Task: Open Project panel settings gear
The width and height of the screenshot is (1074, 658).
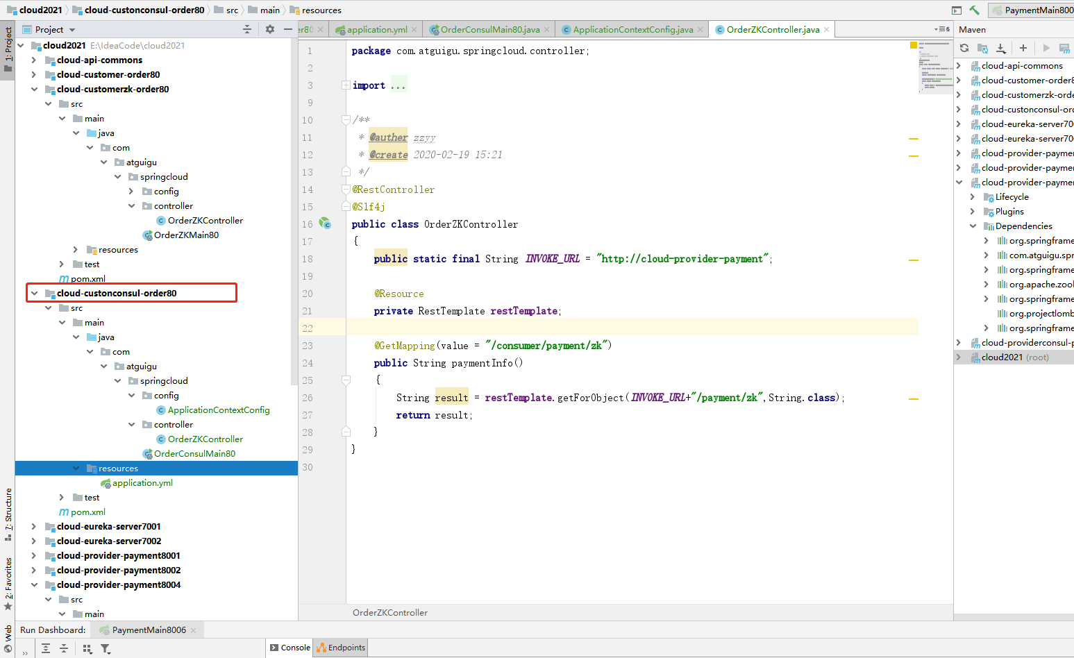Action: [x=270, y=29]
